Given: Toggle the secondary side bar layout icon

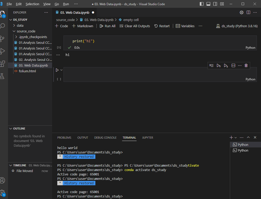Looking at the screenshot, I should pyautogui.click(x=215, y=4).
